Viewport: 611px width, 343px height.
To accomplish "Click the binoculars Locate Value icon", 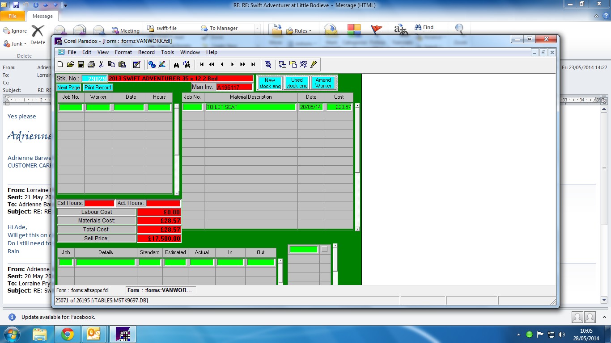I will click(177, 64).
